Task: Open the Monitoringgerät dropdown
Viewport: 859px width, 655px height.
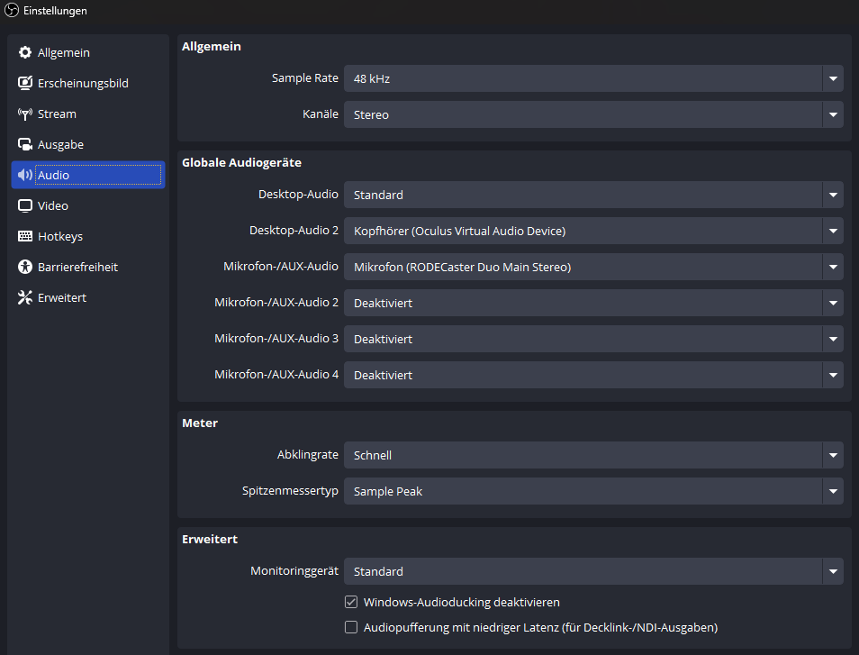Action: click(x=592, y=571)
